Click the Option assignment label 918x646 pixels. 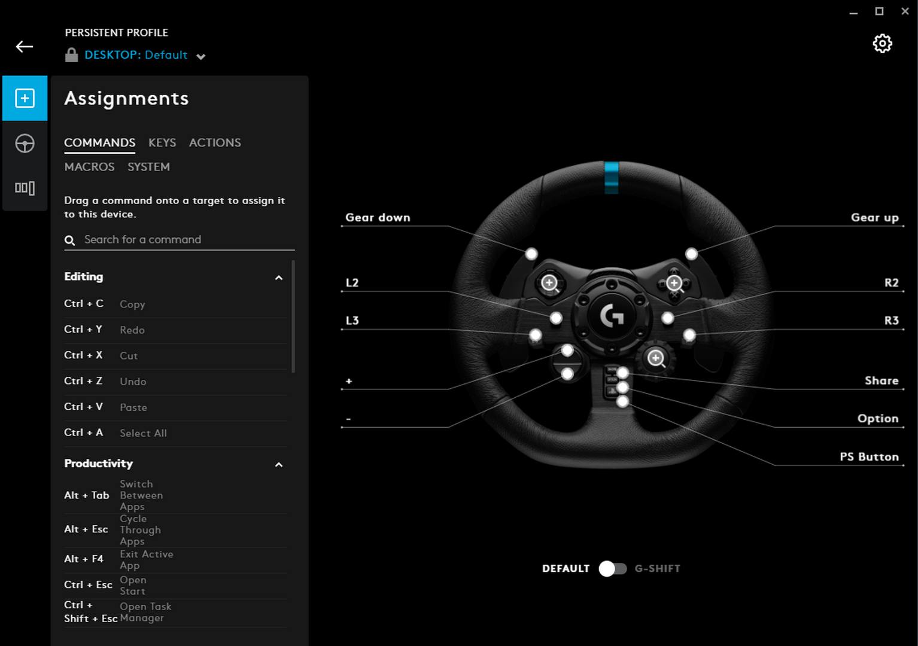[878, 419]
